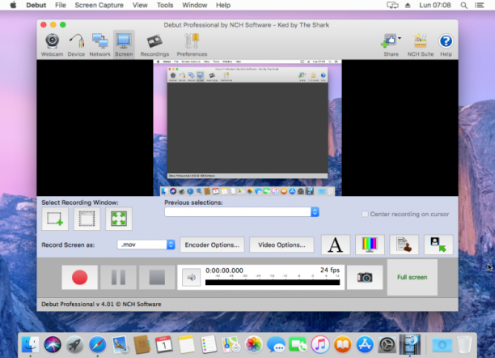The height and width of the screenshot is (358, 495).
Task: Select full screen recording area icon
Action: pyautogui.click(x=119, y=219)
